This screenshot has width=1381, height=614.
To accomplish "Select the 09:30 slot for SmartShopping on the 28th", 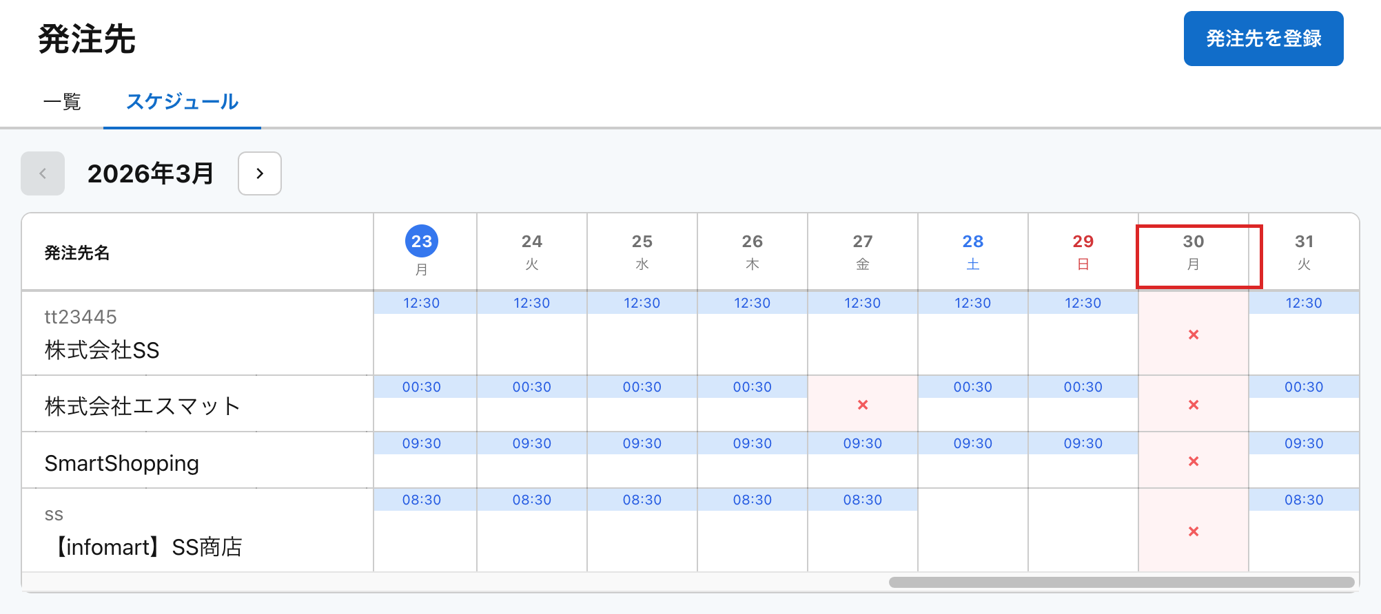I will pos(973,443).
